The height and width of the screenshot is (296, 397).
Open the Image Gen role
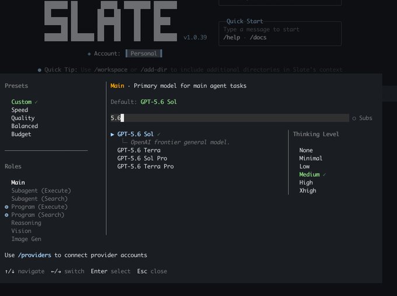coord(26,239)
